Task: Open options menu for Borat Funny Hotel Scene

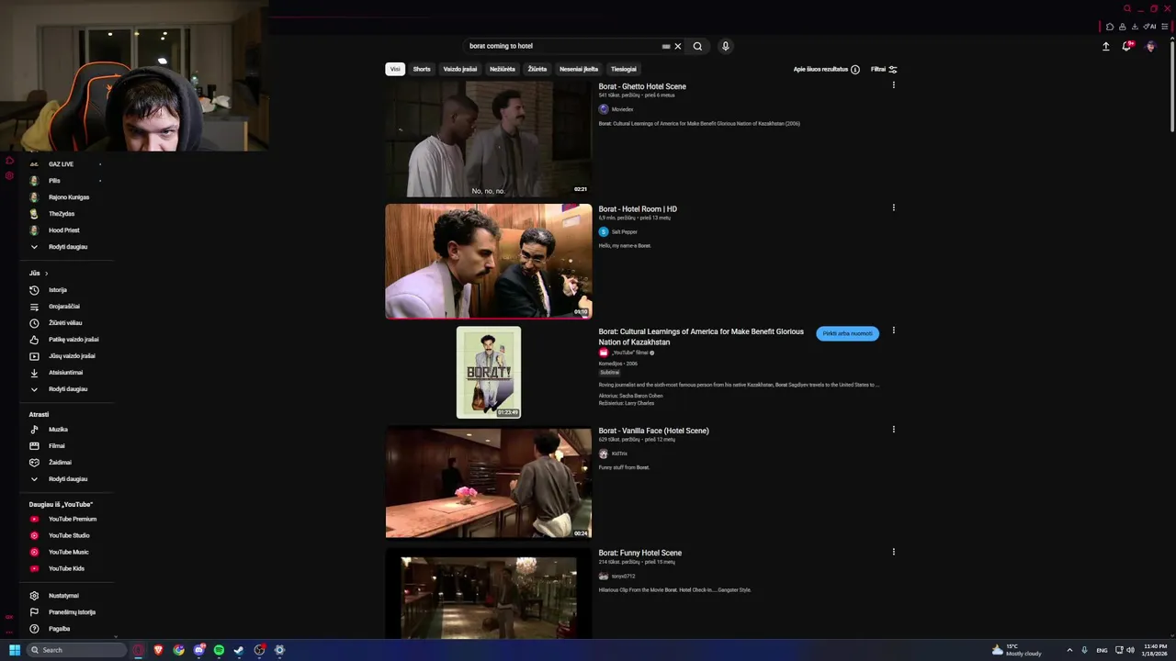Action: 893,552
